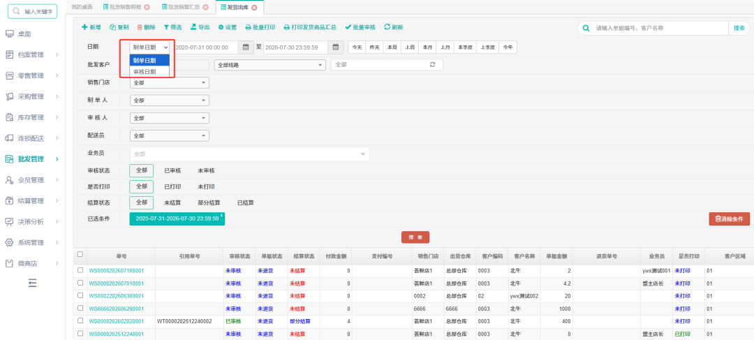Click the red 搜索 button below filters
754x340 pixels.
click(415, 237)
